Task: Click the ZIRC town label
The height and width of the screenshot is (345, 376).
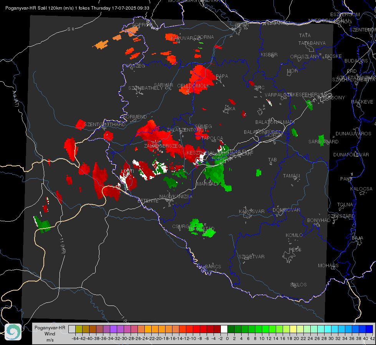Action: [x=259, y=88]
